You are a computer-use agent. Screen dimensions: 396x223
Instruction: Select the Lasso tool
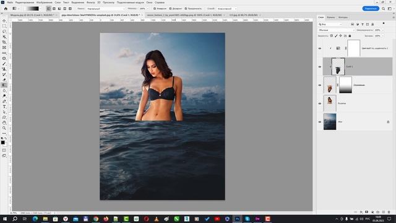[x=4, y=32]
